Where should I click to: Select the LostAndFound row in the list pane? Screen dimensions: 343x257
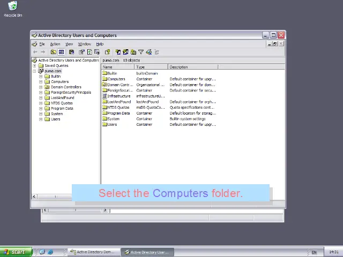coord(159,102)
